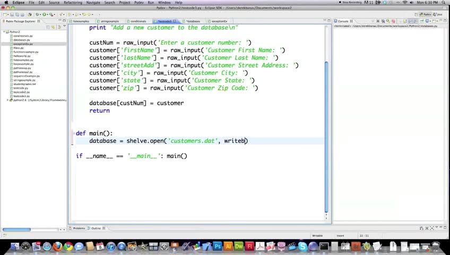Click the Outline tab at bottom

[x=96, y=228]
